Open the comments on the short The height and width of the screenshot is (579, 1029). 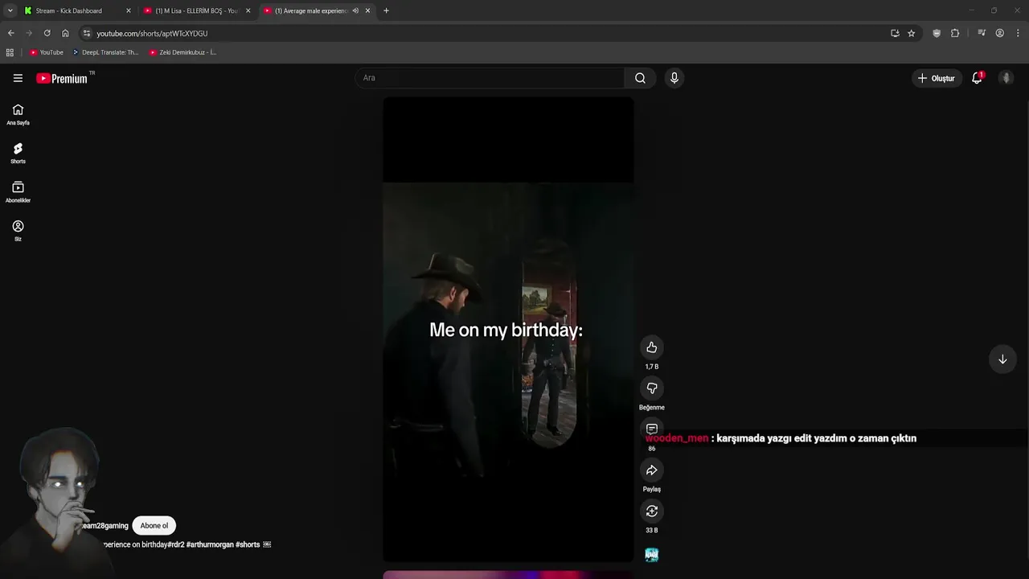click(652, 429)
